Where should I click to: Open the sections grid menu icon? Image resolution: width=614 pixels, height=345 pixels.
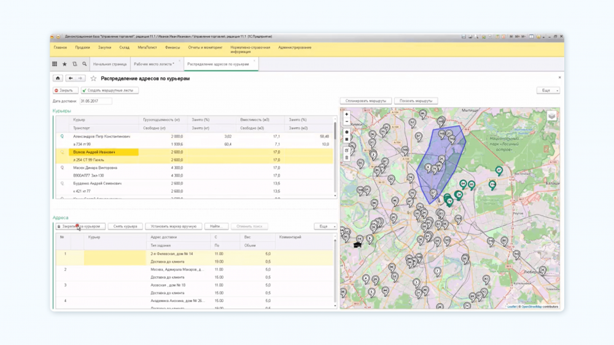55,64
